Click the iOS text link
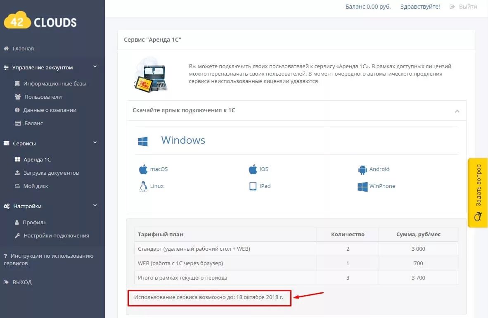 click(x=264, y=169)
